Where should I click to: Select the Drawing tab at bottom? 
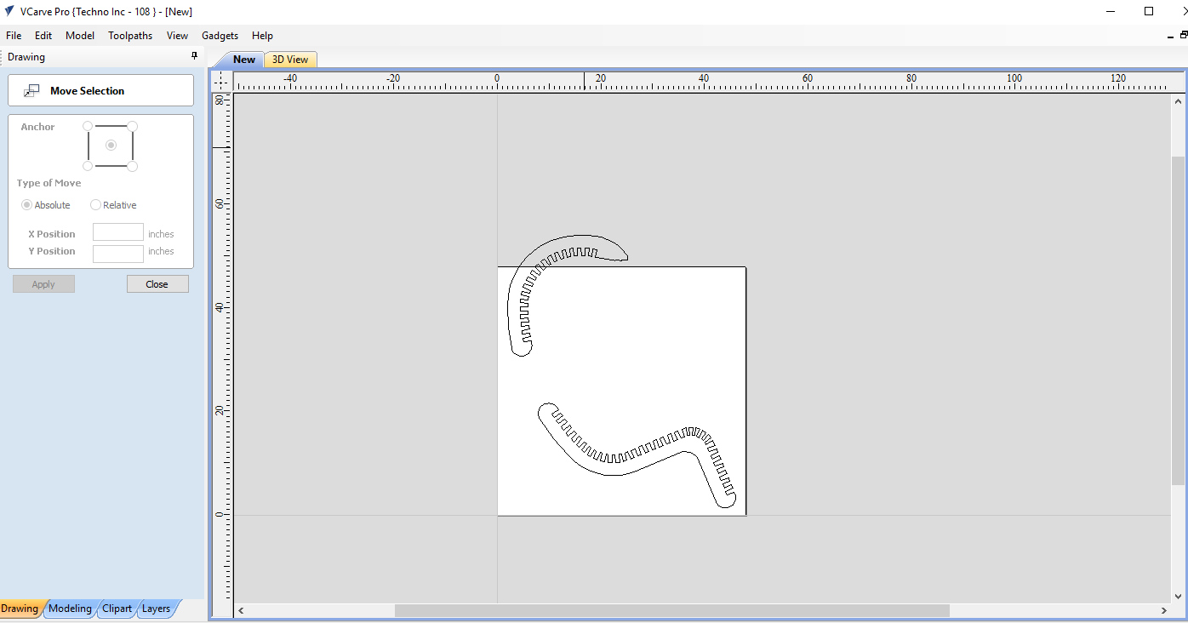click(20, 609)
